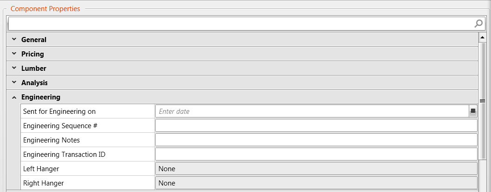Expand the General section chevron
Viewport: 491px width, 192px height.
click(x=14, y=39)
